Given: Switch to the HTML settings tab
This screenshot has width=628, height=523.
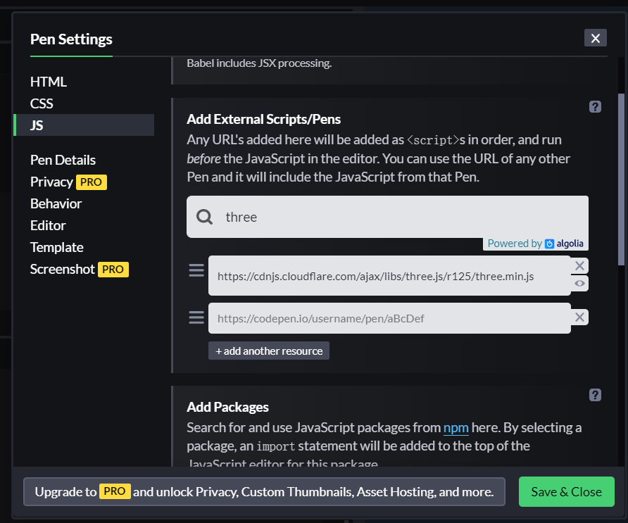Looking at the screenshot, I should coord(49,82).
